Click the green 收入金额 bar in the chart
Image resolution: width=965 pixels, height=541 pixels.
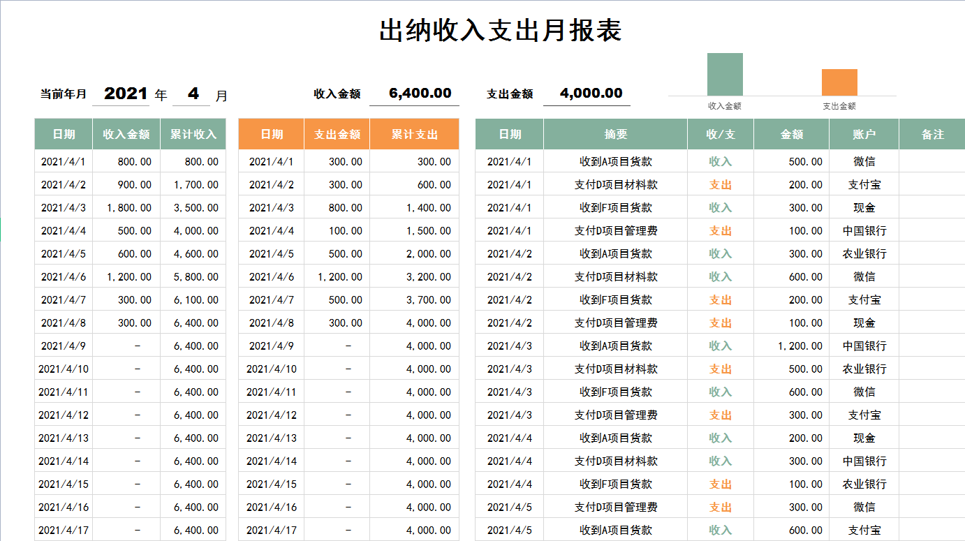point(725,74)
